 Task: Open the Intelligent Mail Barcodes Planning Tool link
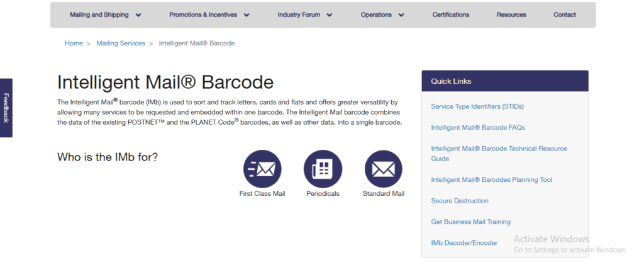[x=492, y=179]
